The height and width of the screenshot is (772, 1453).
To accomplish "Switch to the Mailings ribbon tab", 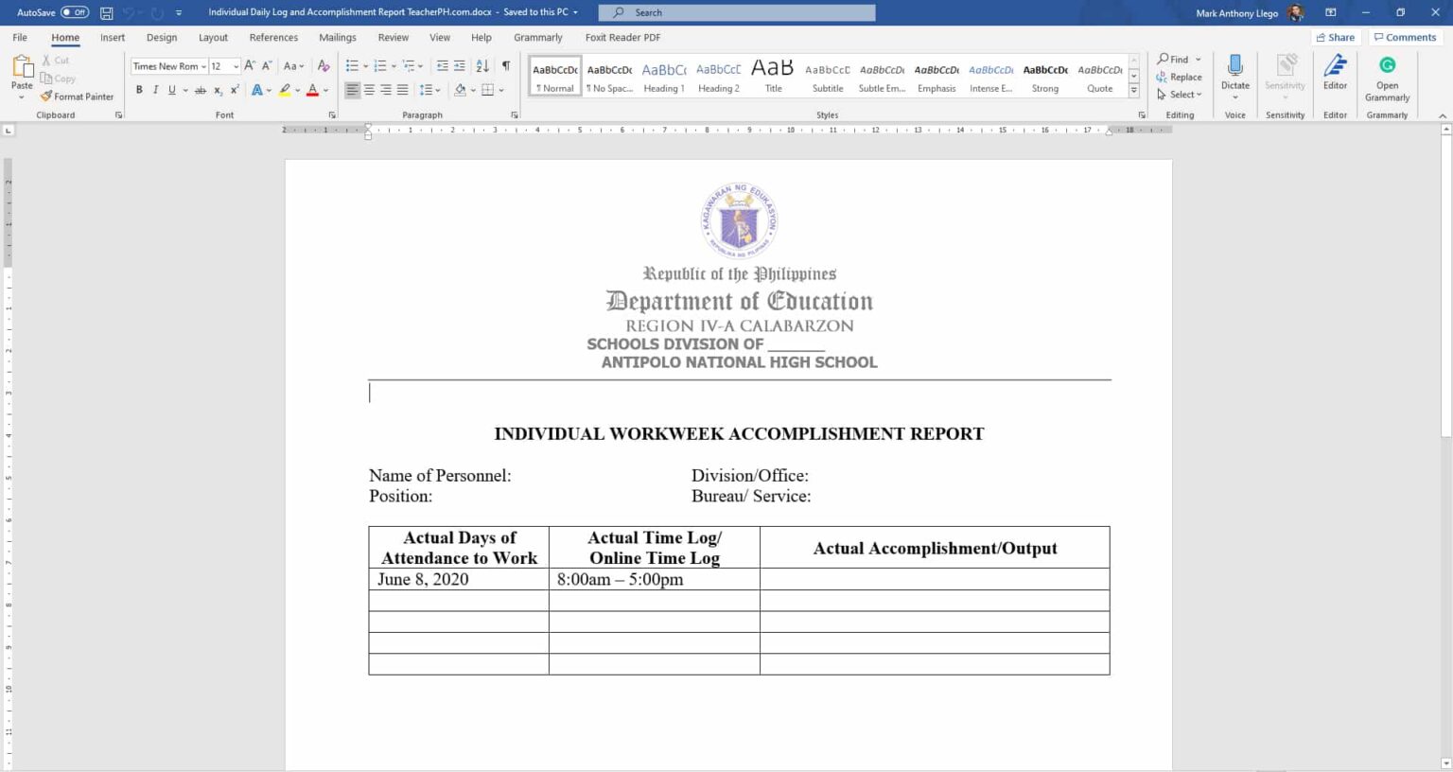I will pos(337,37).
